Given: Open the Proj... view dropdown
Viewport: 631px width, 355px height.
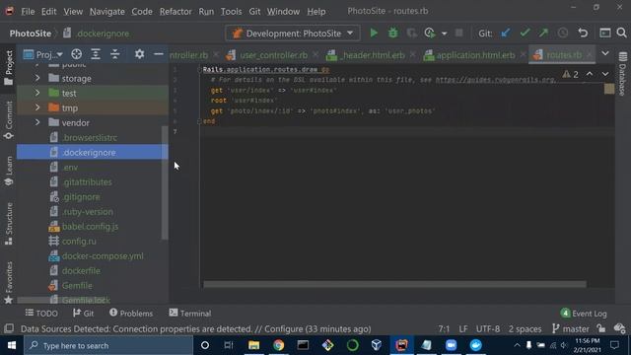Looking at the screenshot, I should (x=43, y=54).
